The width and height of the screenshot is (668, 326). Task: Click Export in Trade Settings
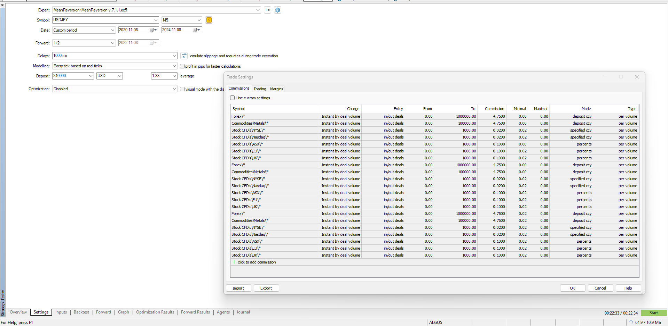tap(266, 288)
